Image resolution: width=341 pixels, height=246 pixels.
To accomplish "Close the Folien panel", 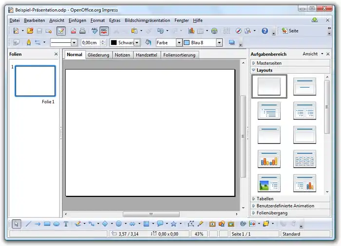I will click(x=56, y=54).
